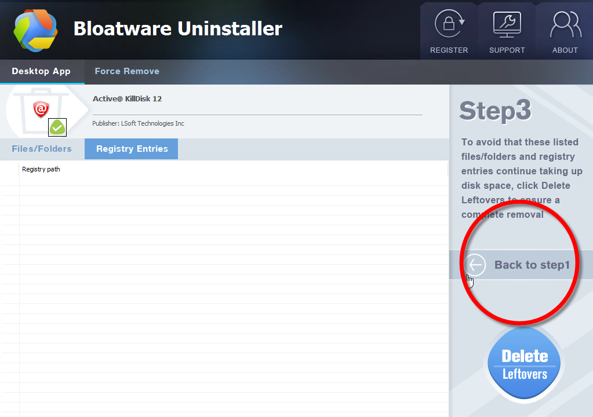Open the Support monitor wrench icon
593x417 pixels.
pos(507,24)
